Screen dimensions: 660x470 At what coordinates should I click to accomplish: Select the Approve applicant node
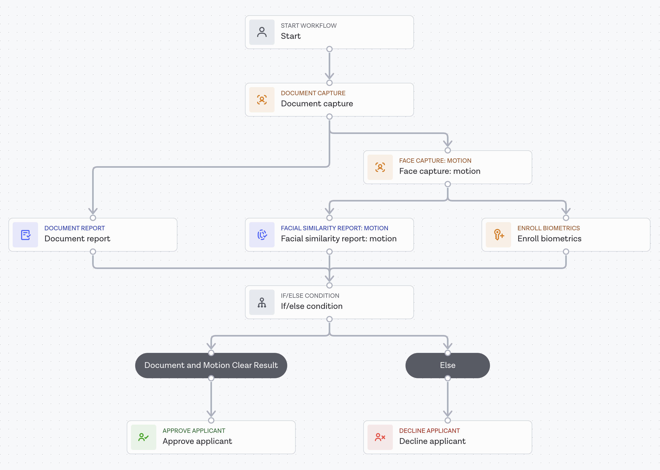click(211, 437)
